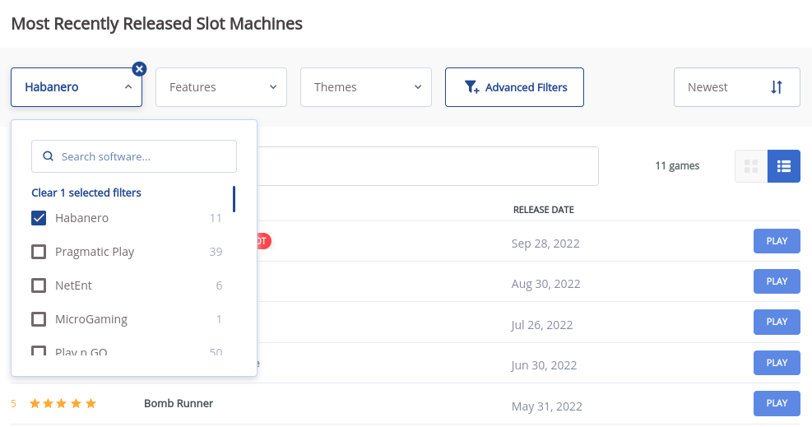Image resolution: width=812 pixels, height=427 pixels.
Task: Switch to grid view layout
Action: coord(750,166)
